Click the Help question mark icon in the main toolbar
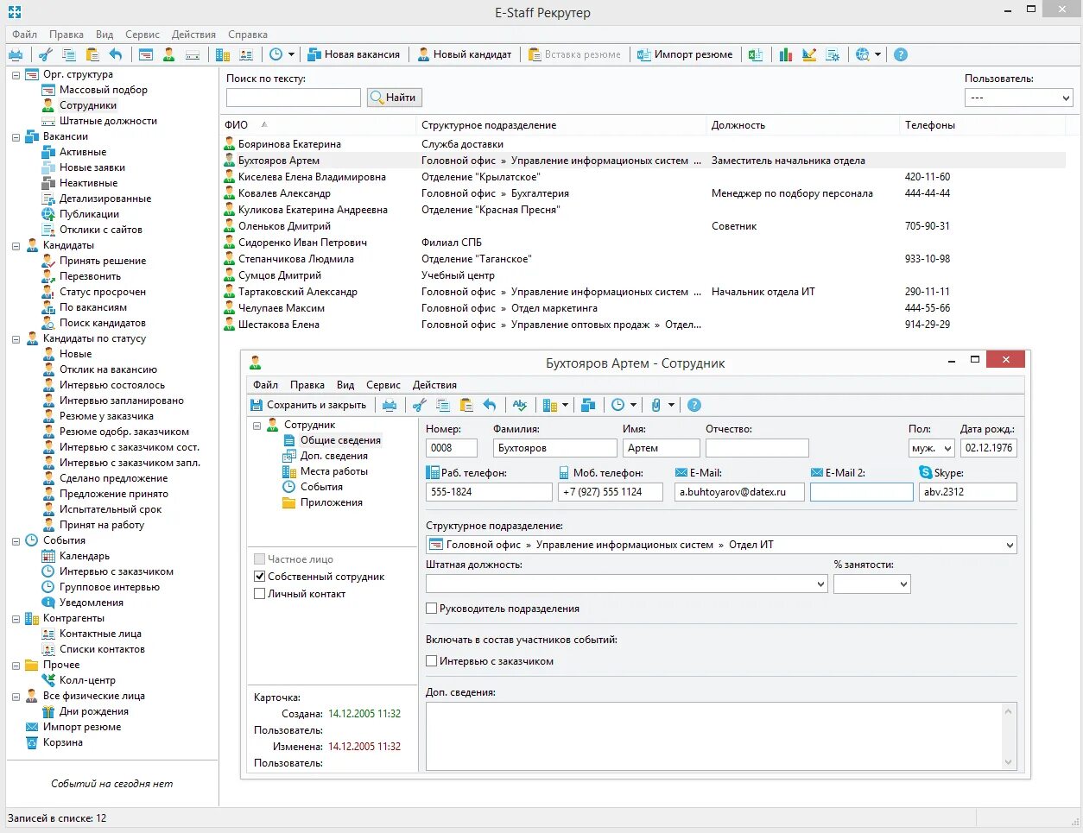Screen dimensions: 1083x833 click(x=901, y=54)
